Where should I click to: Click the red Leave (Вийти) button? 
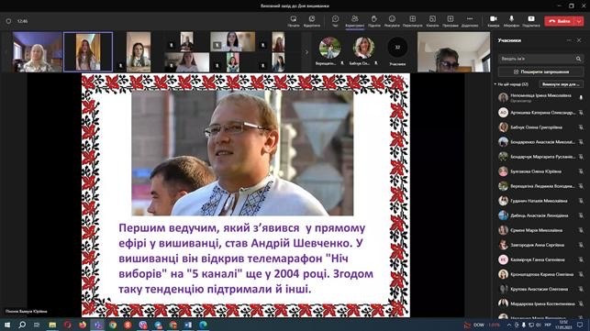coord(560,21)
